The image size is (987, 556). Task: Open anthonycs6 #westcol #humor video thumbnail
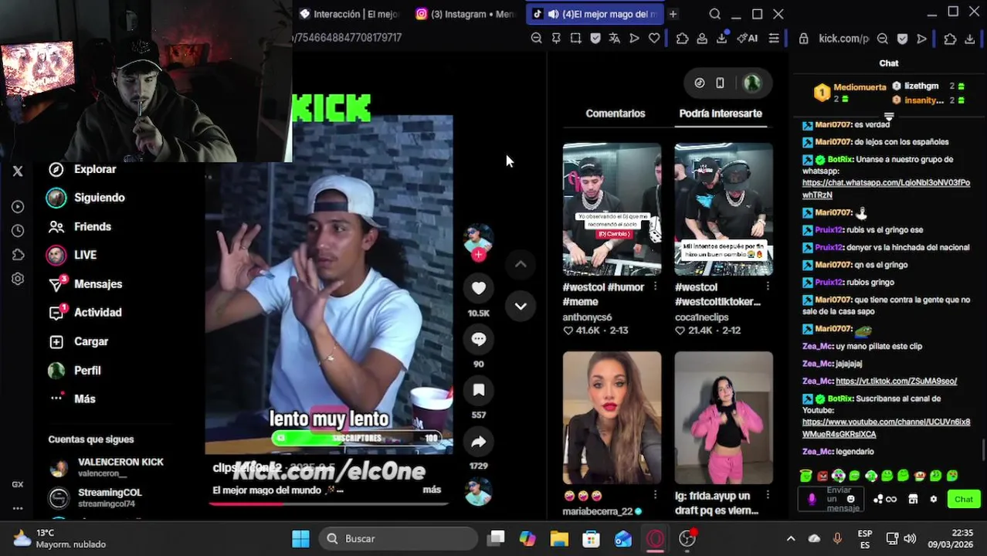click(x=612, y=209)
